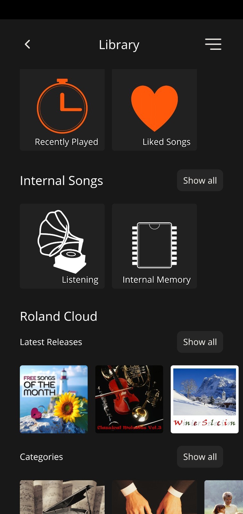Tap the Internal Songs heading
The image size is (243, 514).
[61, 181]
